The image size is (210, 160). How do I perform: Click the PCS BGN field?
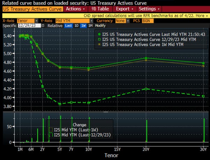click(x=148, y=21)
